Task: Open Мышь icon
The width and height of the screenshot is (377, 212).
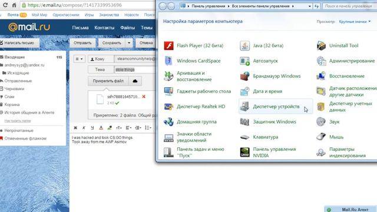Action: pos(321,137)
